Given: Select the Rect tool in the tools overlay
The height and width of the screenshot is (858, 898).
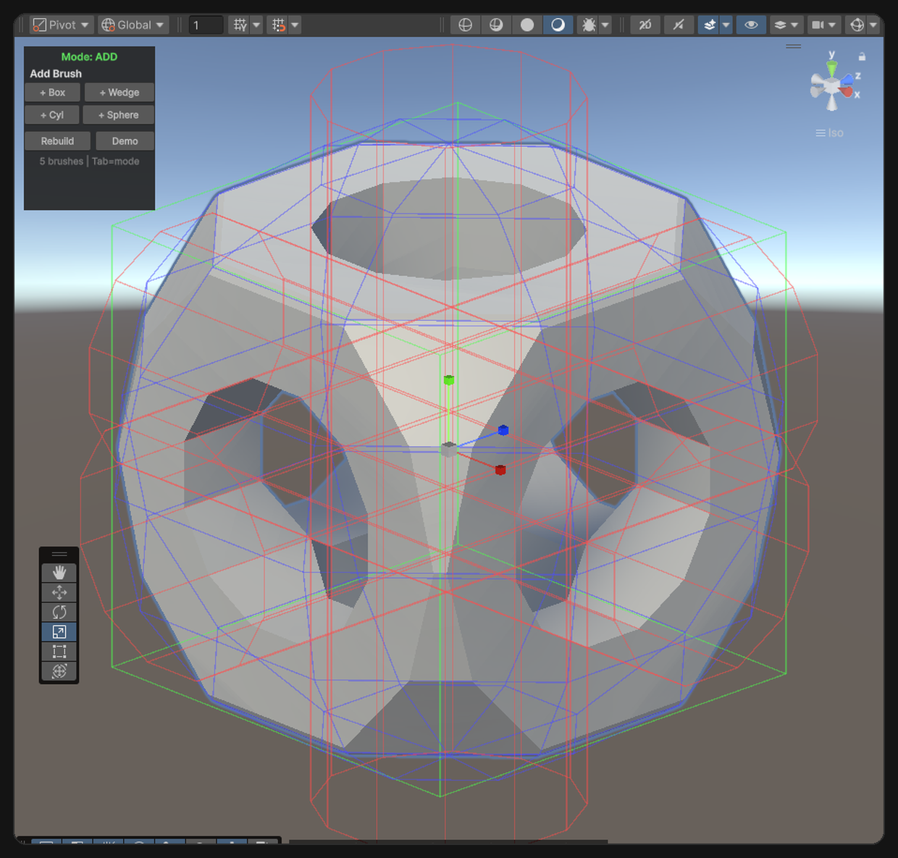Looking at the screenshot, I should point(59,651).
